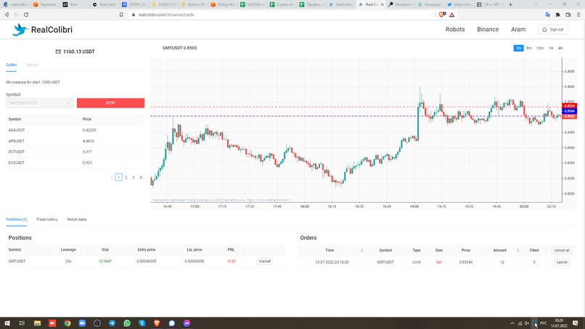Image resolution: width=585 pixels, height=329 pixels.
Task: Switch chart to 1H timeframe
Action: [551, 48]
